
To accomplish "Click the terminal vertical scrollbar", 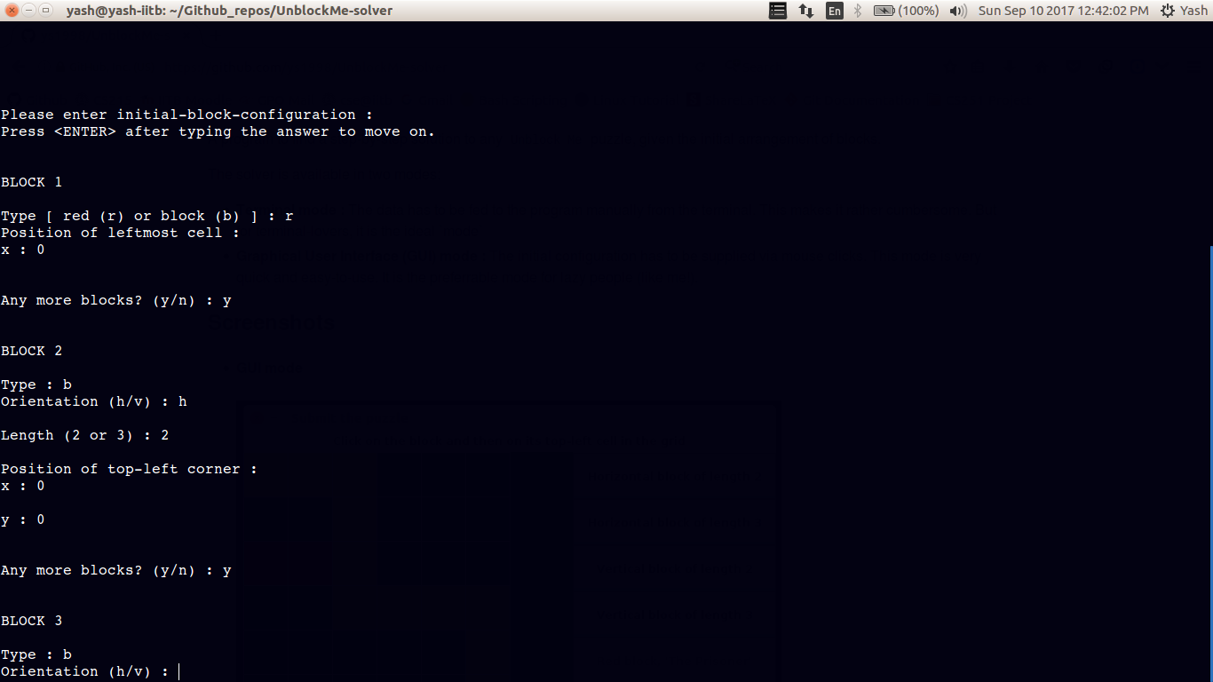I will click(x=1210, y=462).
